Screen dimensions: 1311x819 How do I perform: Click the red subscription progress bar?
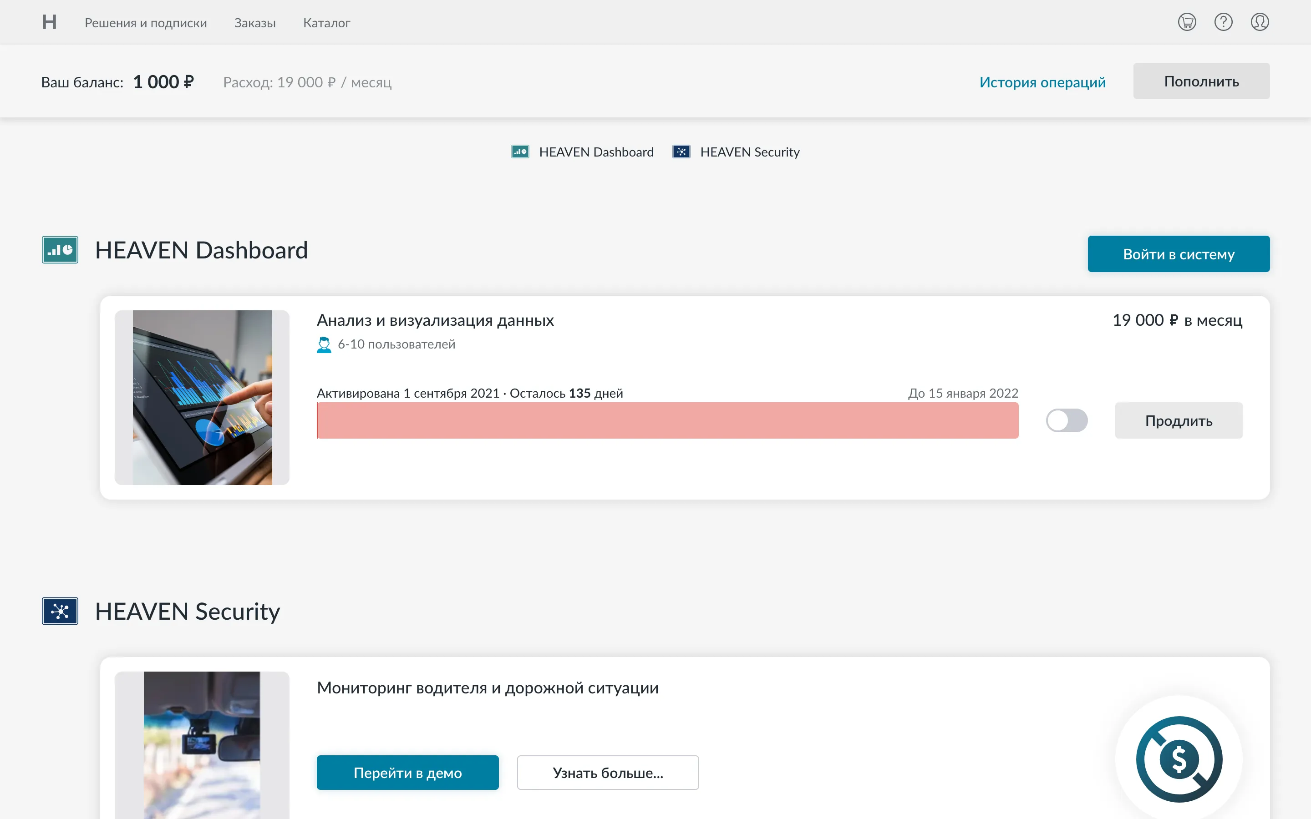tap(667, 420)
